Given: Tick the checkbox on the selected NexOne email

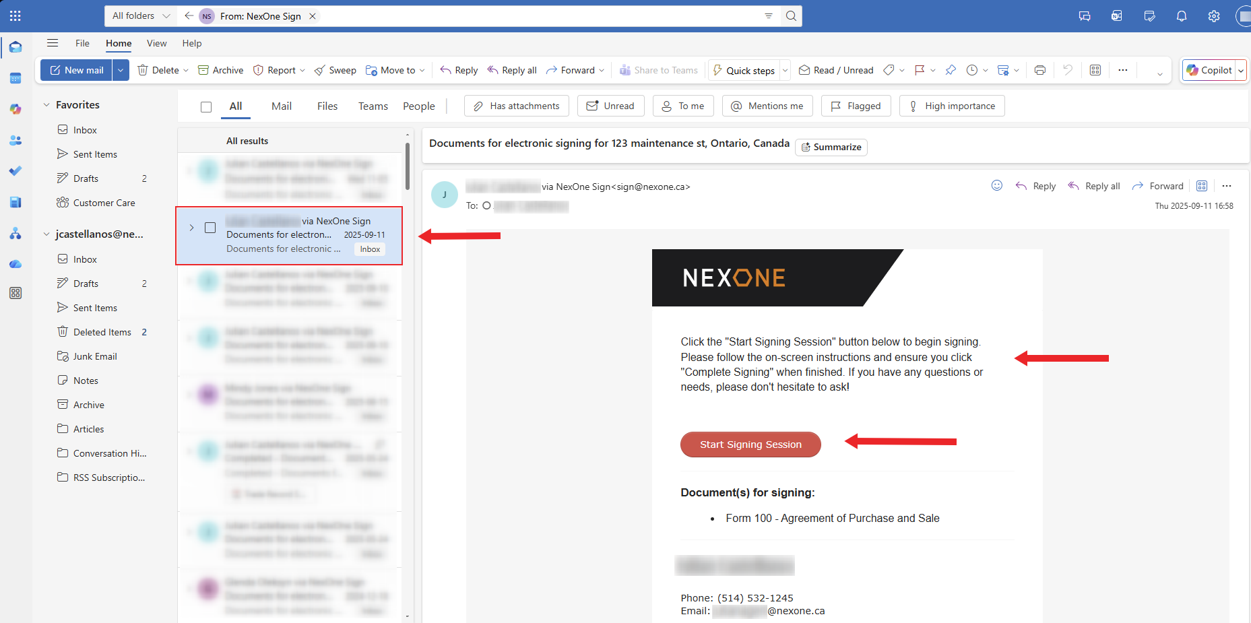Looking at the screenshot, I should pos(210,228).
